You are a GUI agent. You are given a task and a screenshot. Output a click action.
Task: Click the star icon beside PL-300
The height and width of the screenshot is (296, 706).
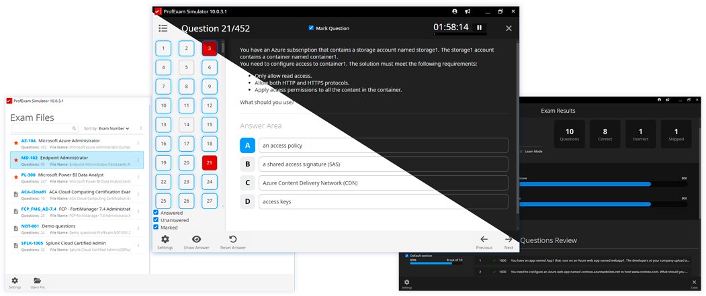pos(15,177)
